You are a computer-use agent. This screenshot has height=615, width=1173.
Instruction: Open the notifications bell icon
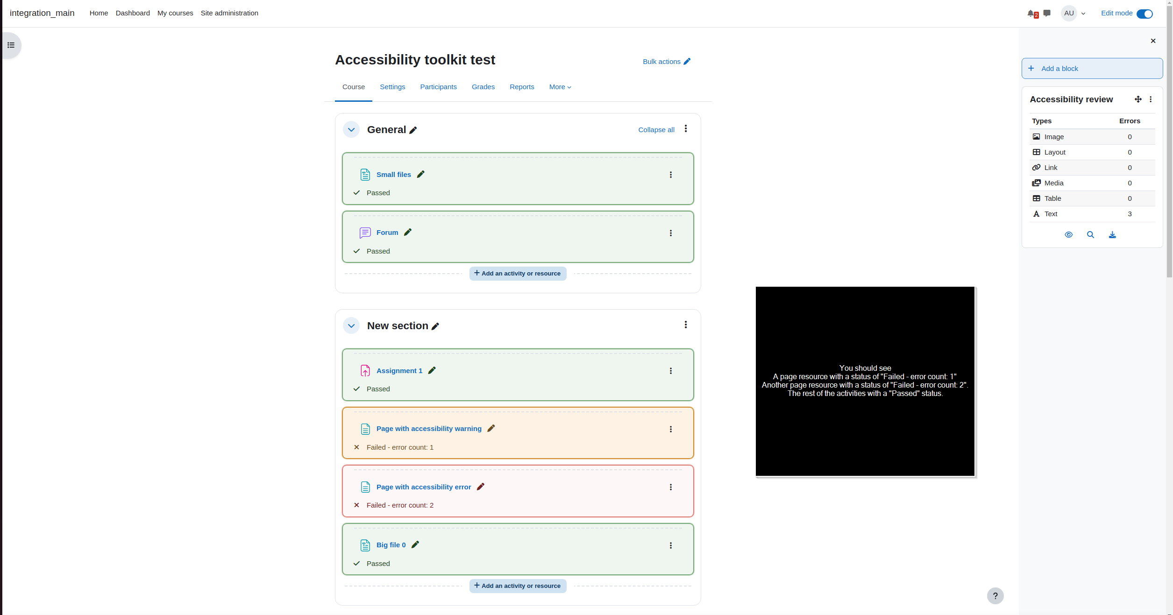tap(1031, 14)
